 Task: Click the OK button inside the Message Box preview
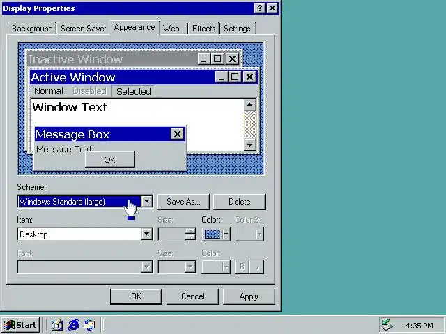click(x=110, y=159)
